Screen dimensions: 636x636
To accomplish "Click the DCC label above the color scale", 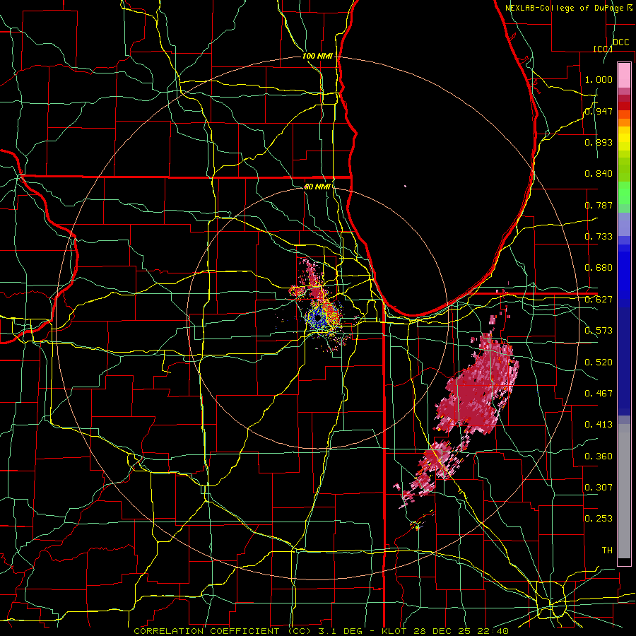I will tap(620, 42).
